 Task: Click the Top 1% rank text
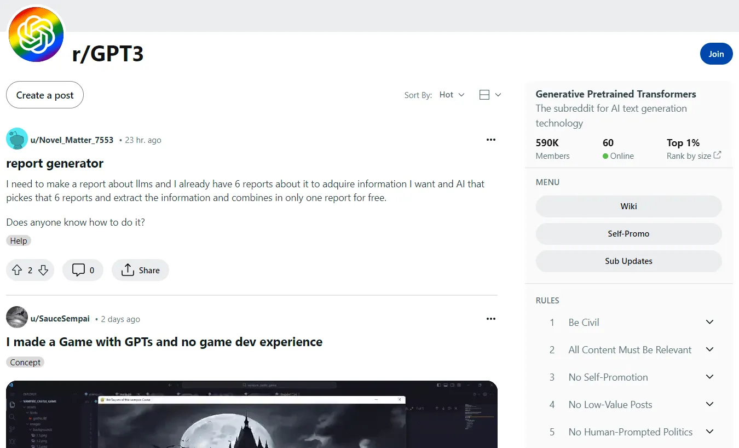(x=683, y=143)
